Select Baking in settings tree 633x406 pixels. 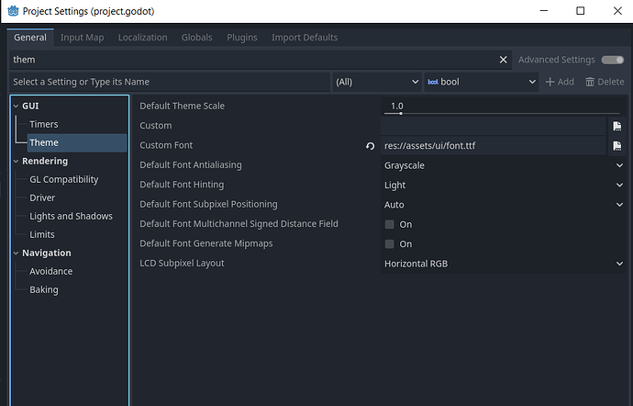tap(44, 290)
